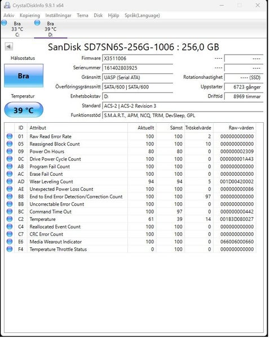The image size is (270, 338).
Task: Click status orb for CRC Error Count
Action: (x=10, y=234)
